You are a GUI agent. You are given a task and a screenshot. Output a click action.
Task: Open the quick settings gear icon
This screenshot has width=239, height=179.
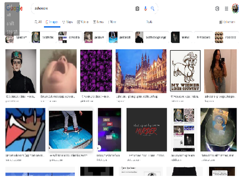(217, 8)
